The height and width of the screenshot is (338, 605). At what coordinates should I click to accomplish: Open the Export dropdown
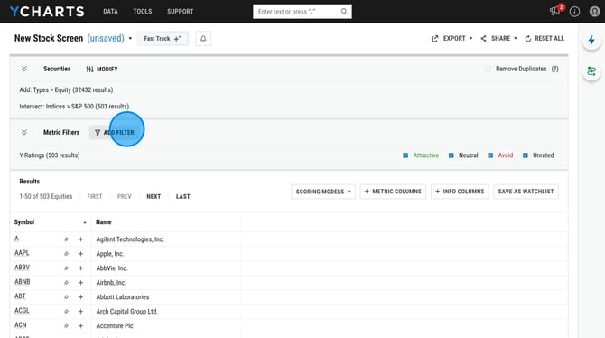[451, 38]
